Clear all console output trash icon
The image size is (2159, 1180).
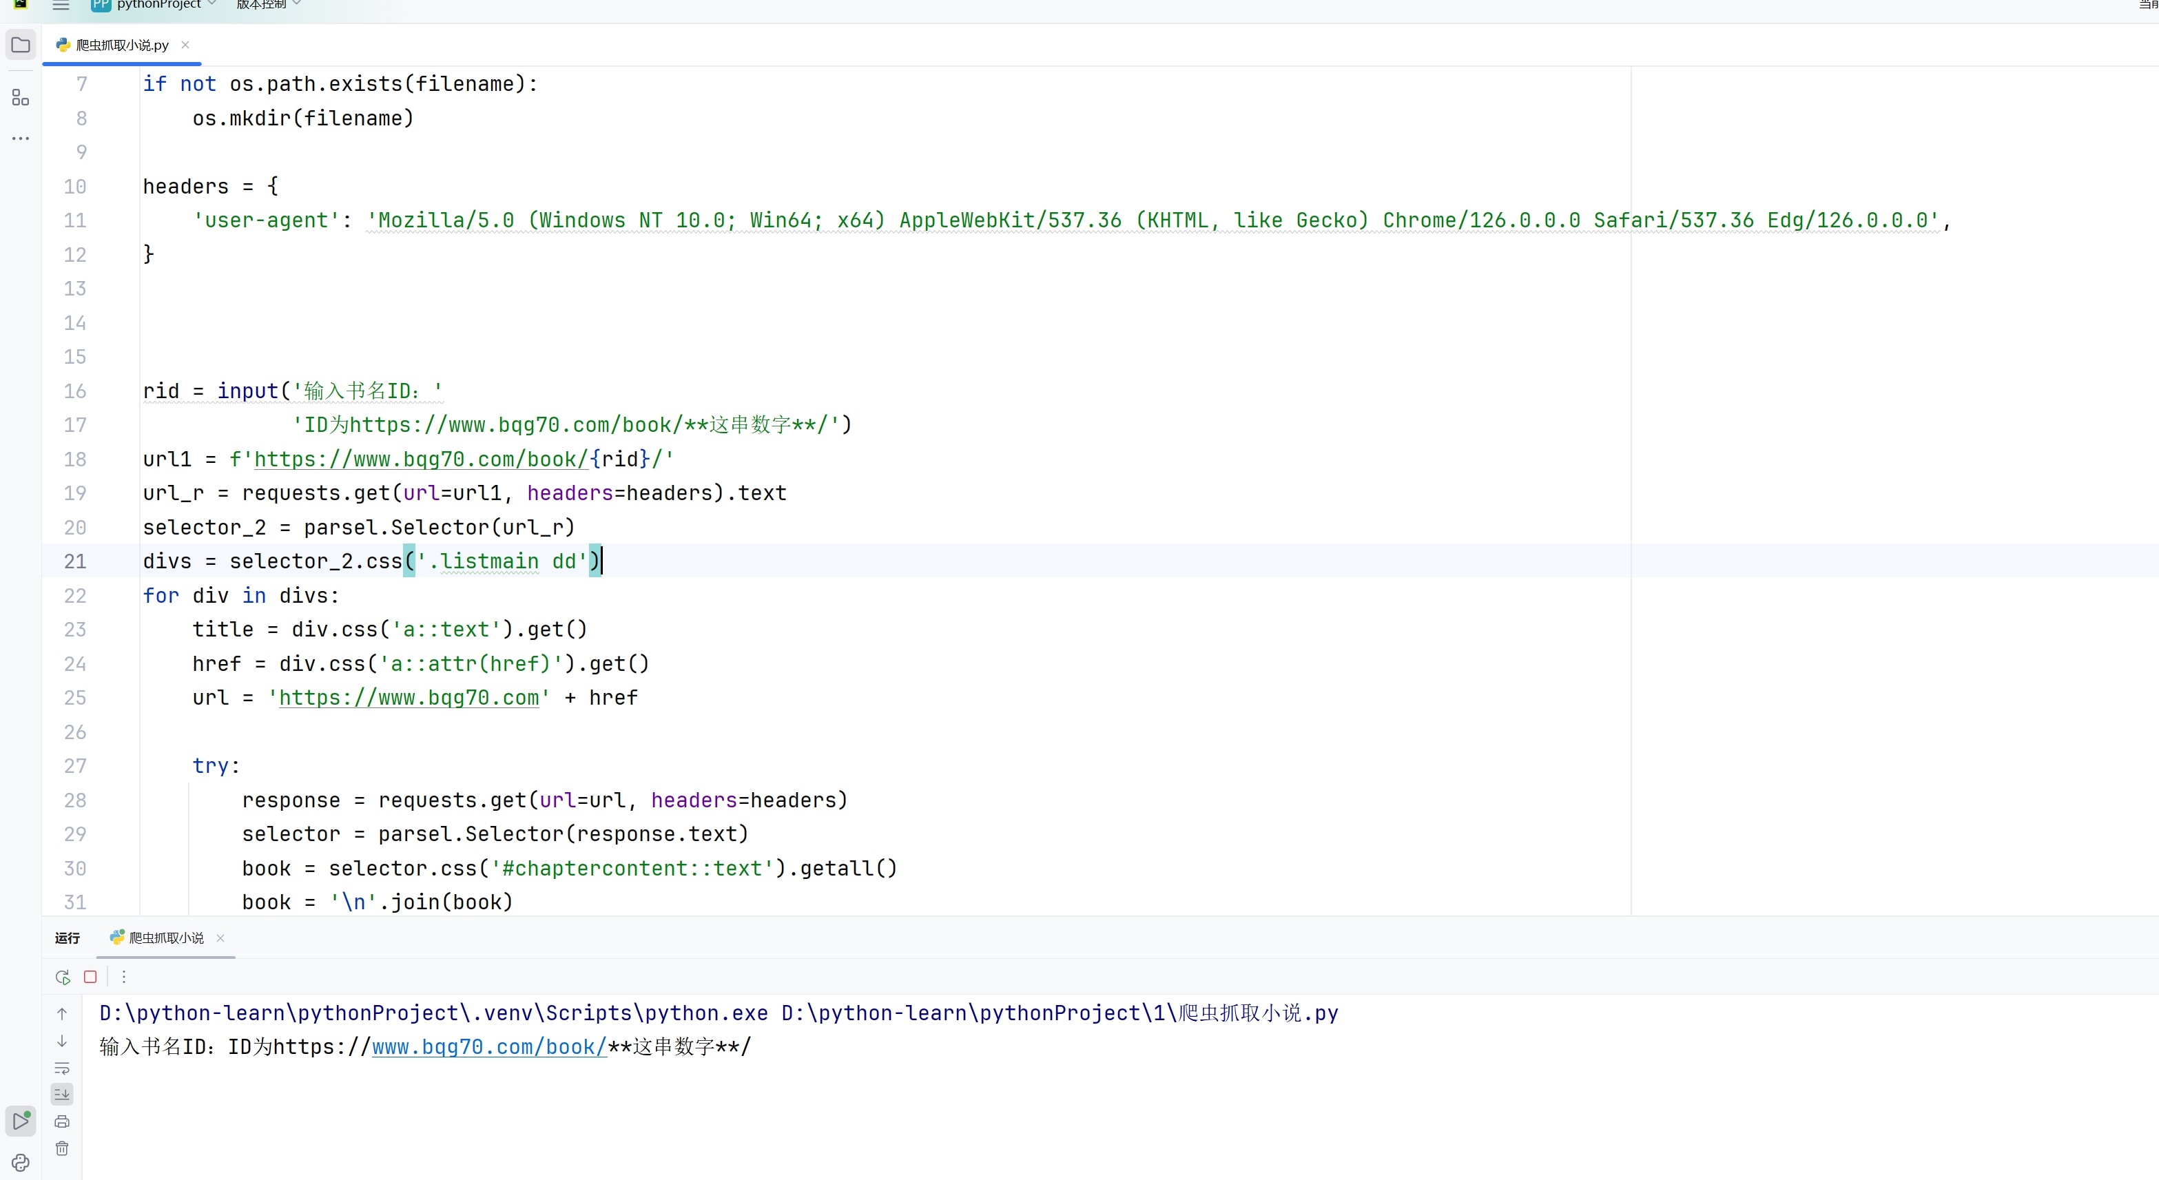point(62,1149)
